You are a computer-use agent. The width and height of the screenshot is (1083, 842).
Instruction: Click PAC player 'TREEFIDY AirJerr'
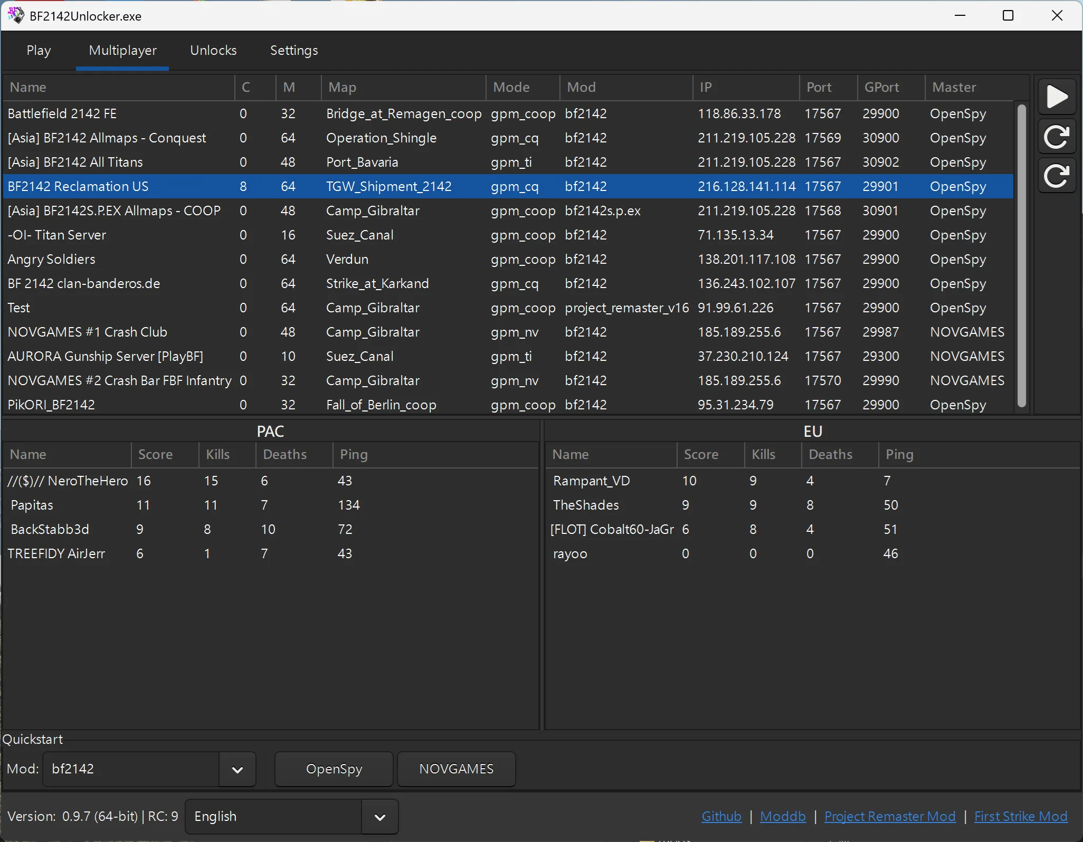point(270,553)
